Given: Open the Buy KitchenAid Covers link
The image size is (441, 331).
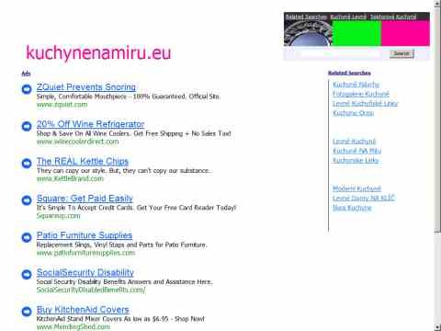Looking at the screenshot, I should (x=83, y=310).
